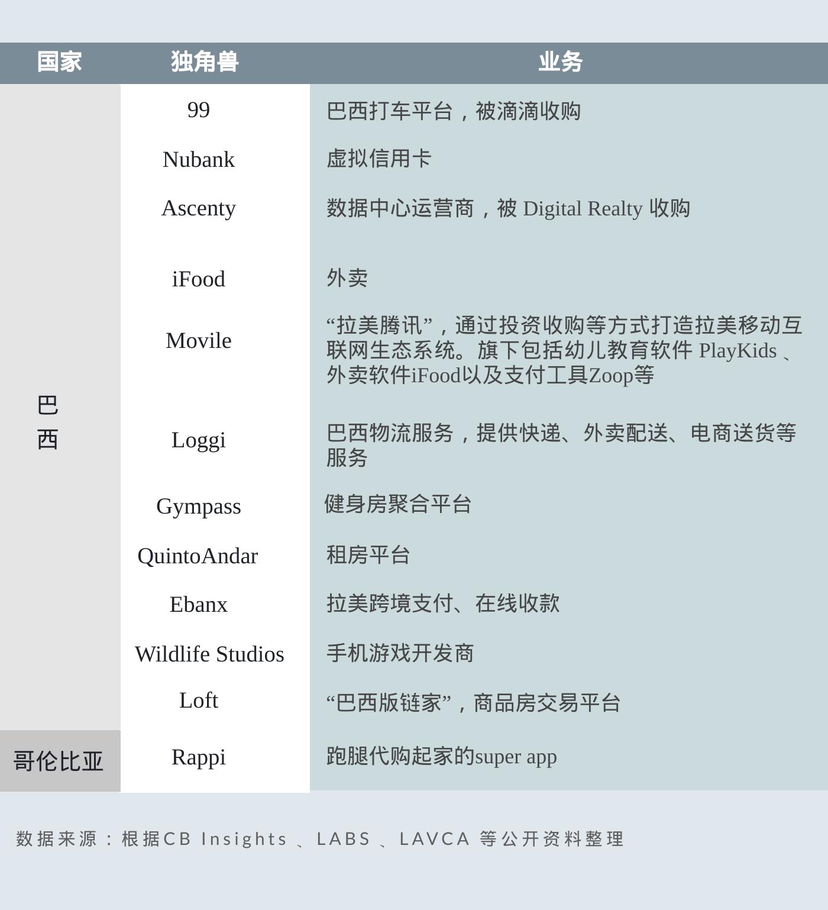Select the 99 unicorn entry
The image size is (828, 910).
coord(199,109)
